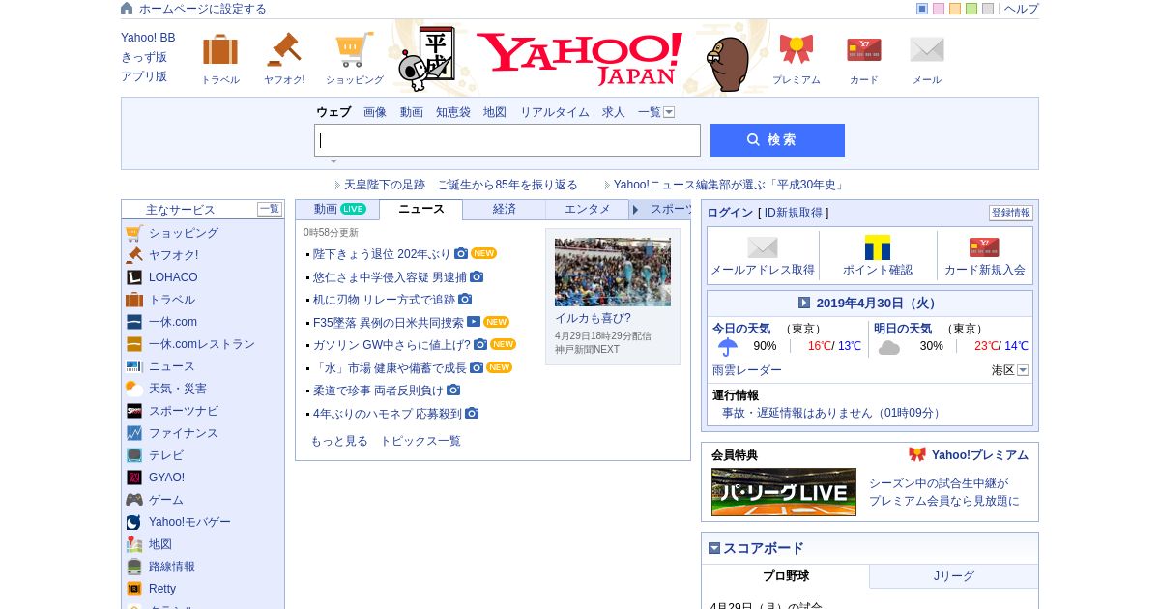Click arrow to scroll news tabs right
1160x609 pixels.
coord(636,210)
